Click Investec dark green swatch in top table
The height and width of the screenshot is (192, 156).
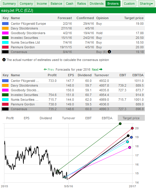point(5,38)
